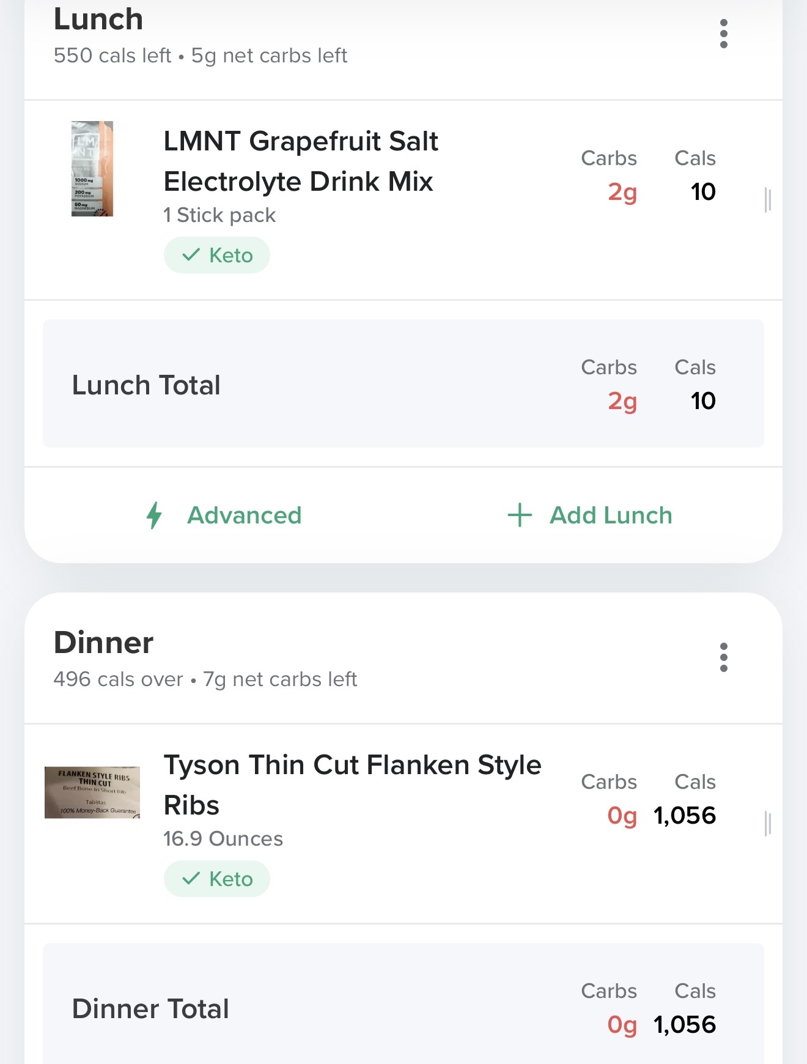
Task: Tap the Keto checkmark on LMNT item
Action: click(x=191, y=254)
